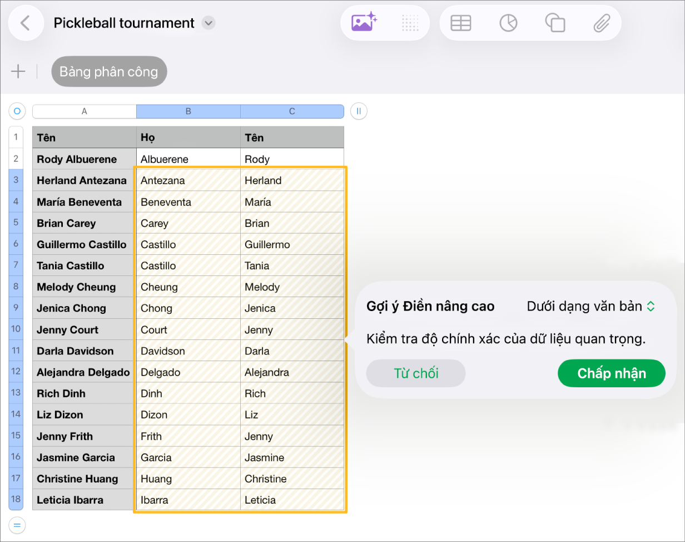Click the image with sparkles media icon
Image resolution: width=685 pixels, height=542 pixels.
point(364,23)
